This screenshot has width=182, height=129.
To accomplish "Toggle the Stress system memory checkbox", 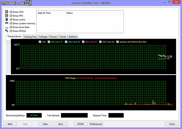I will point(11,23).
